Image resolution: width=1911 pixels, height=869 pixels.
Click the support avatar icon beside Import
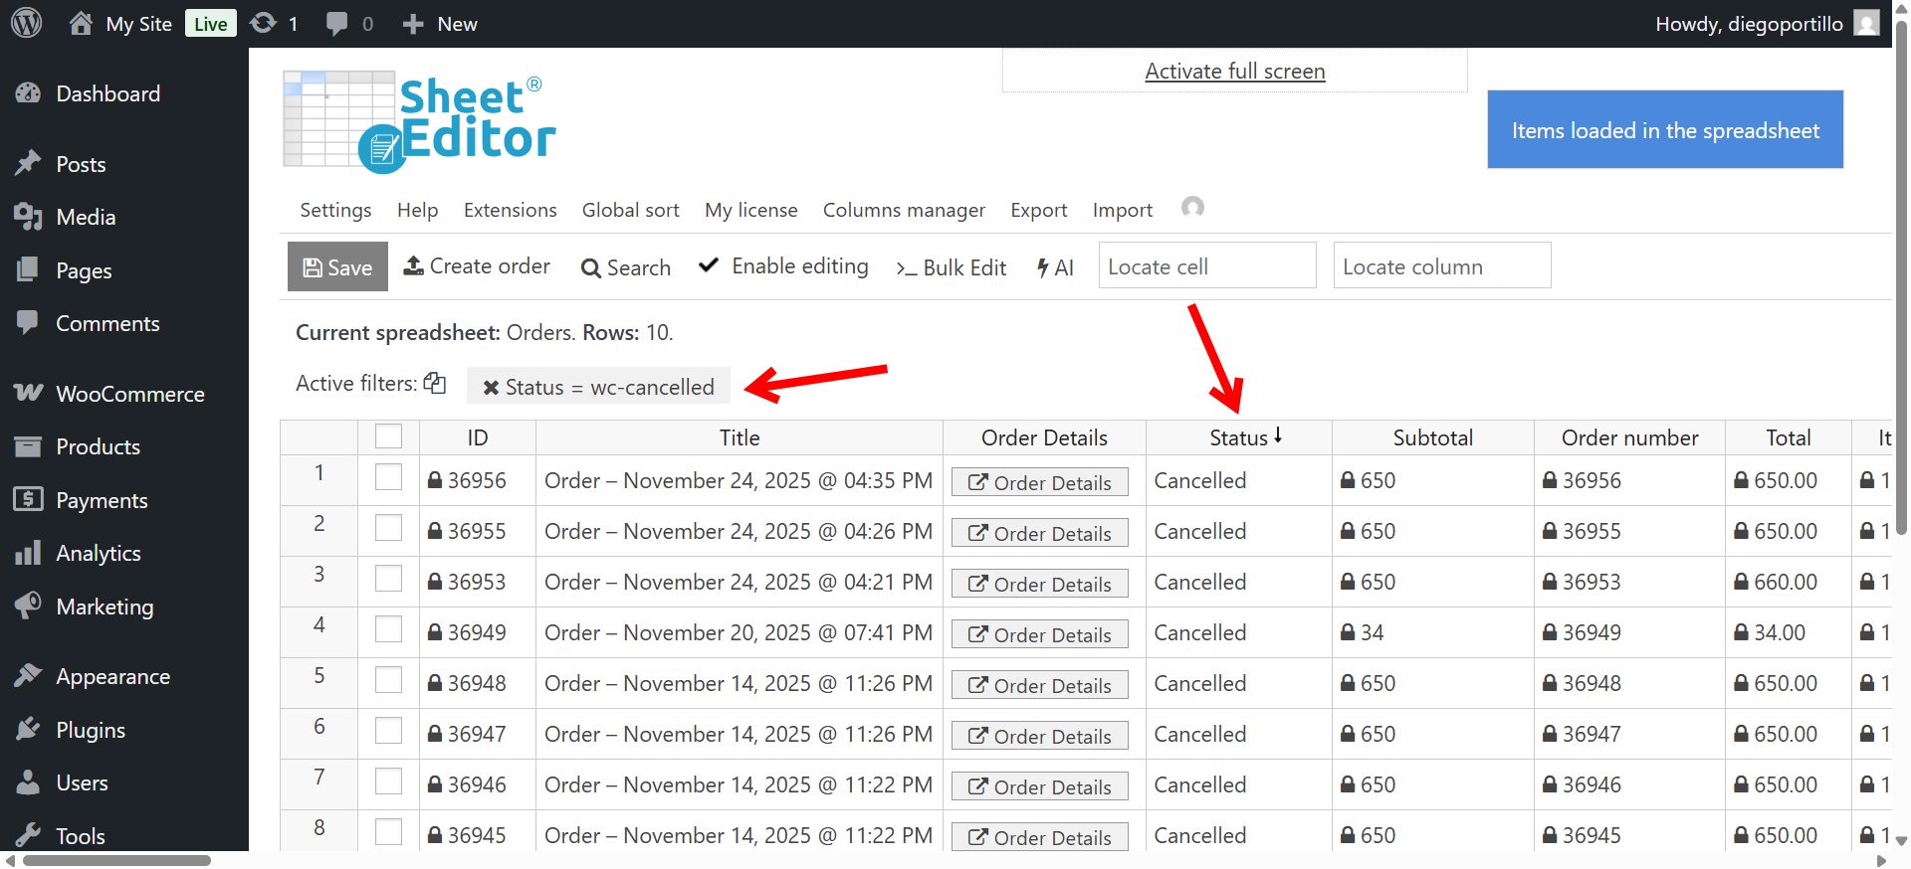[x=1192, y=207]
